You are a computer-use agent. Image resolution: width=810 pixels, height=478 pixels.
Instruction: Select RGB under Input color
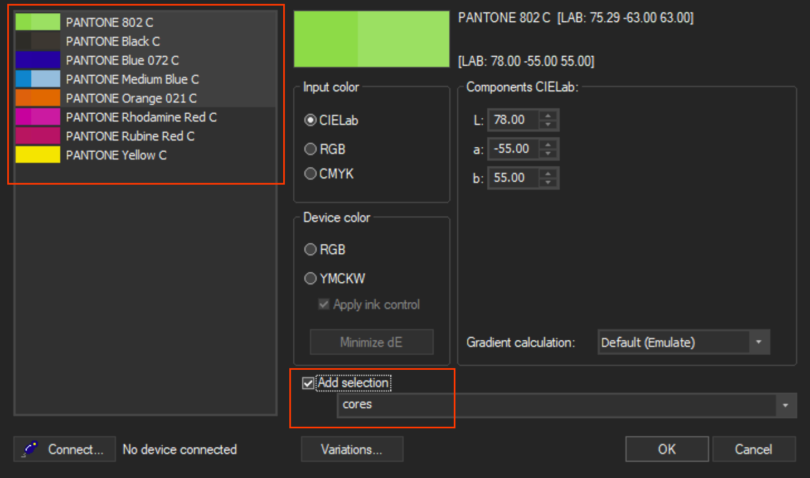tap(325, 149)
